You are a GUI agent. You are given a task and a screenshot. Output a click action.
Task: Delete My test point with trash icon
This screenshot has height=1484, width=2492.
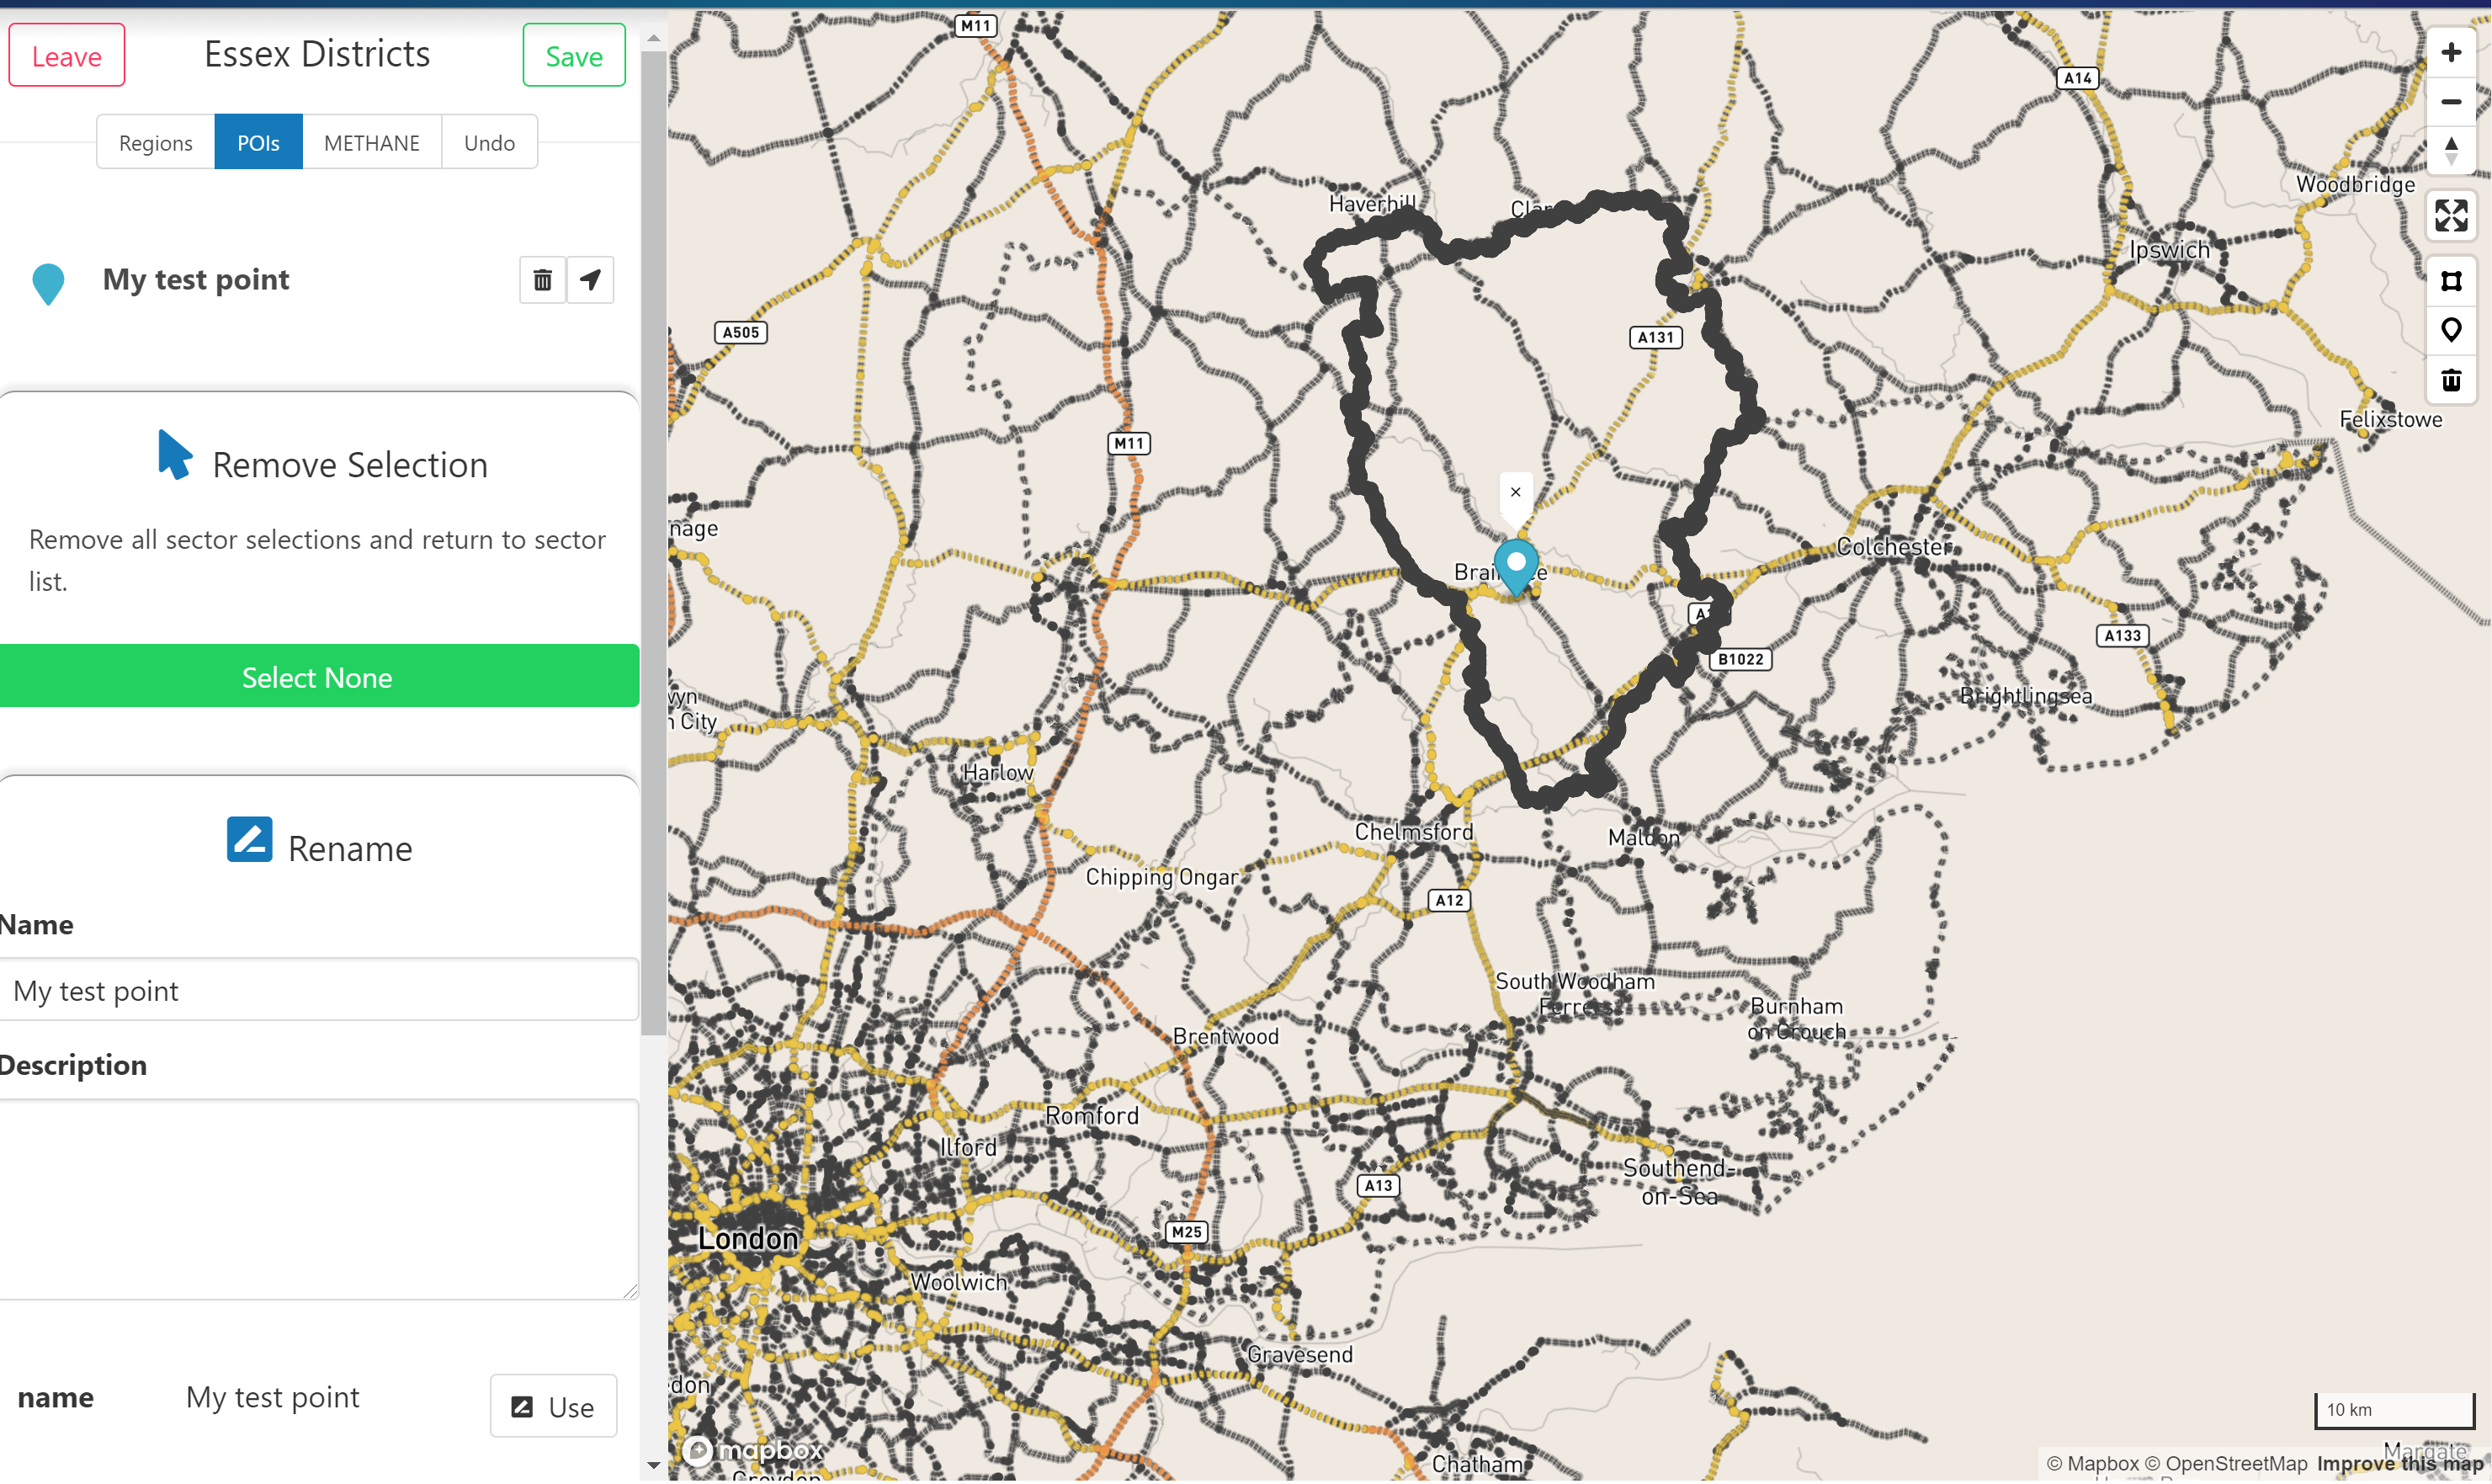click(542, 280)
